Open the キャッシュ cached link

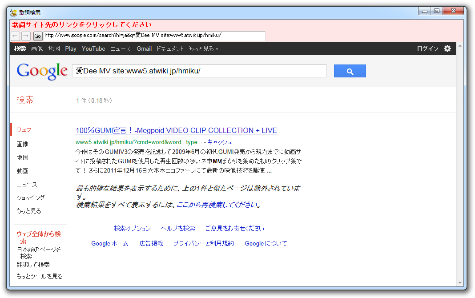[220, 142]
